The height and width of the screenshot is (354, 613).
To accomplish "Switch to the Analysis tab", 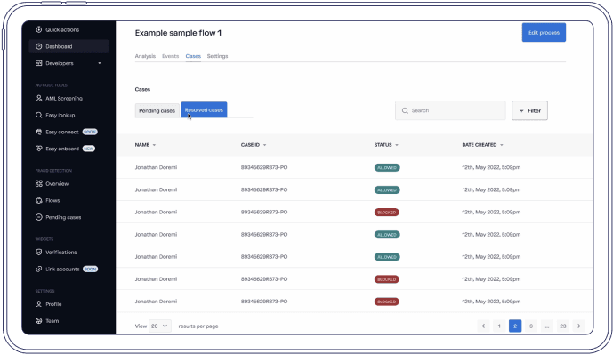I will 145,56.
